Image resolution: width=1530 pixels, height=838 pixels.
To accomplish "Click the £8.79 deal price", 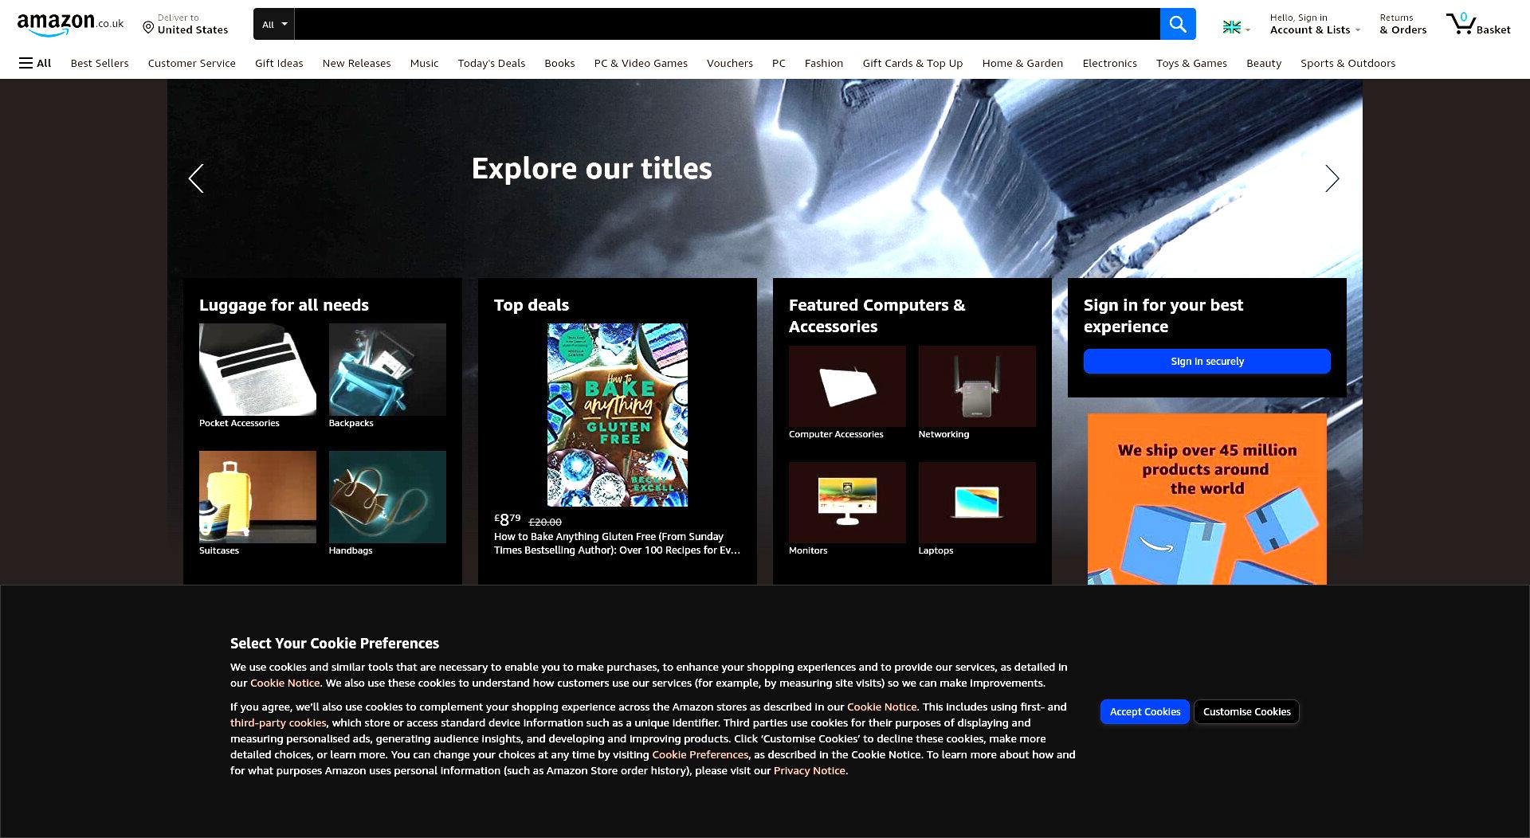I will click(508, 520).
